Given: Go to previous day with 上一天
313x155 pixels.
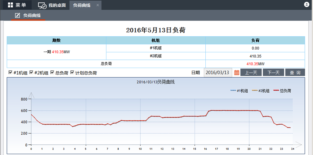Looking at the screenshot, I should pos(251,73).
